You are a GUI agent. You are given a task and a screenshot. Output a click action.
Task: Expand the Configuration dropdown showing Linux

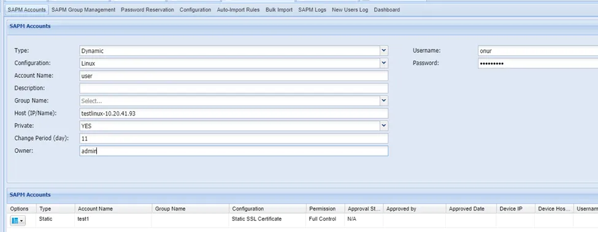coord(384,63)
